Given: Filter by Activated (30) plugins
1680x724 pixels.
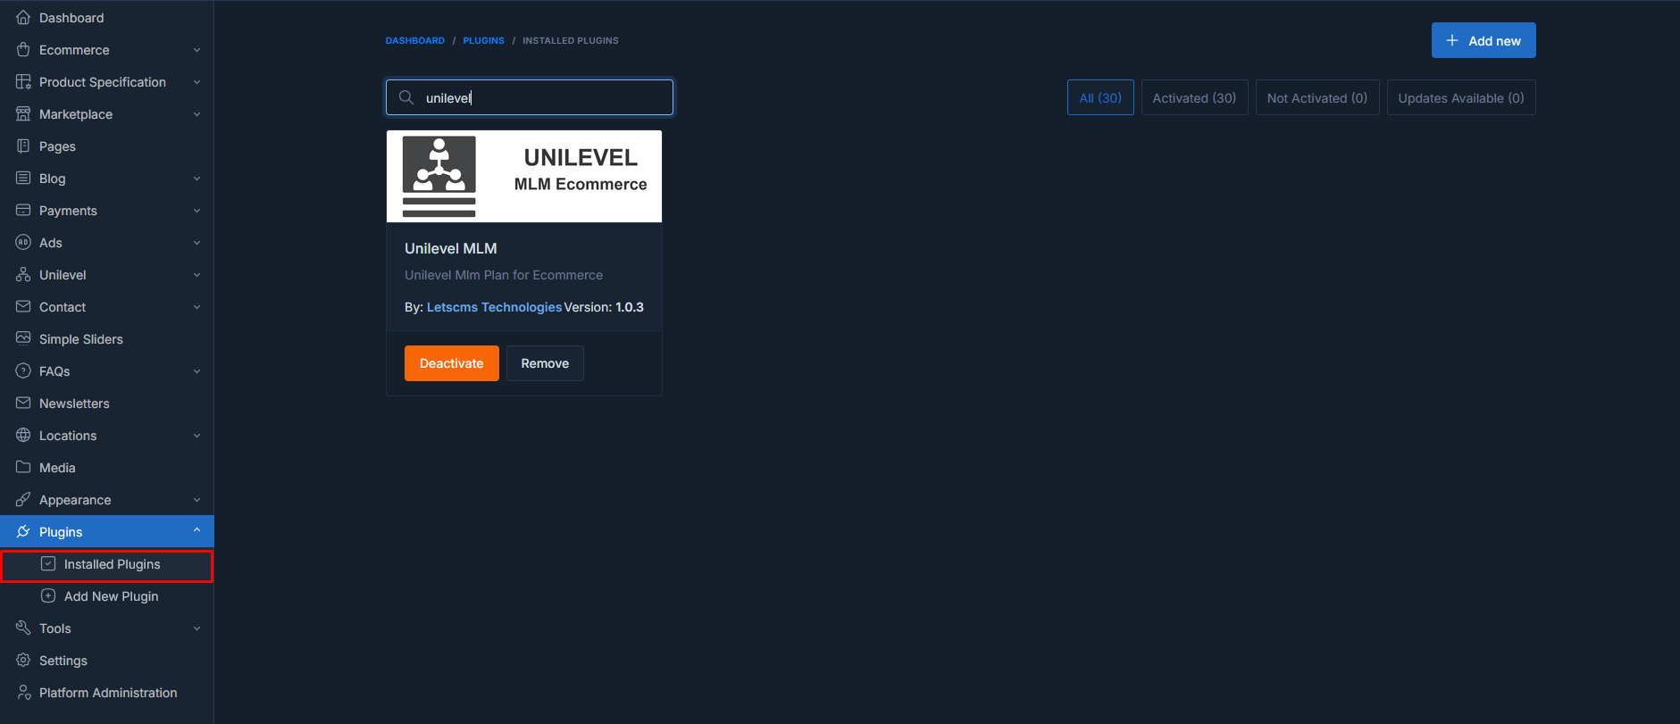Looking at the screenshot, I should coord(1194,98).
